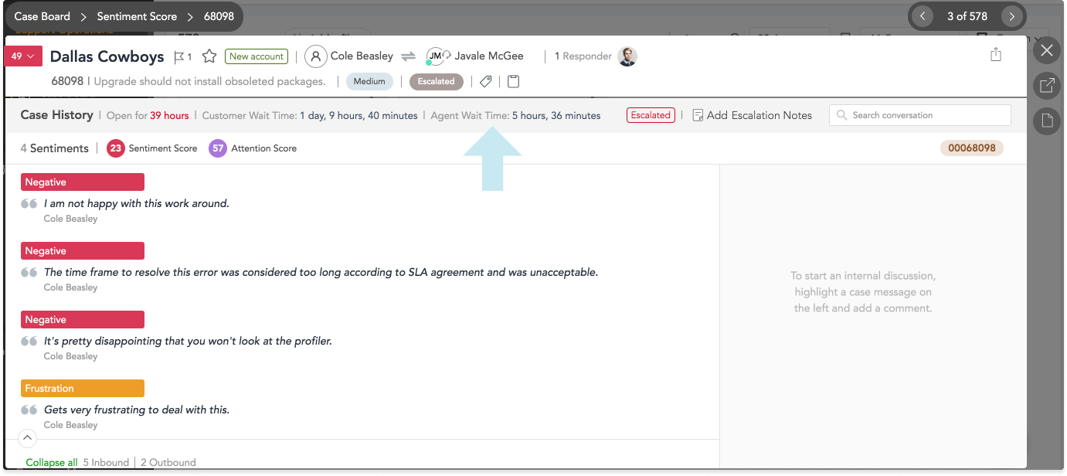This screenshot has height=476, width=1067.
Task: Select quote 'I am not happy with this work around.'
Action: (x=137, y=203)
